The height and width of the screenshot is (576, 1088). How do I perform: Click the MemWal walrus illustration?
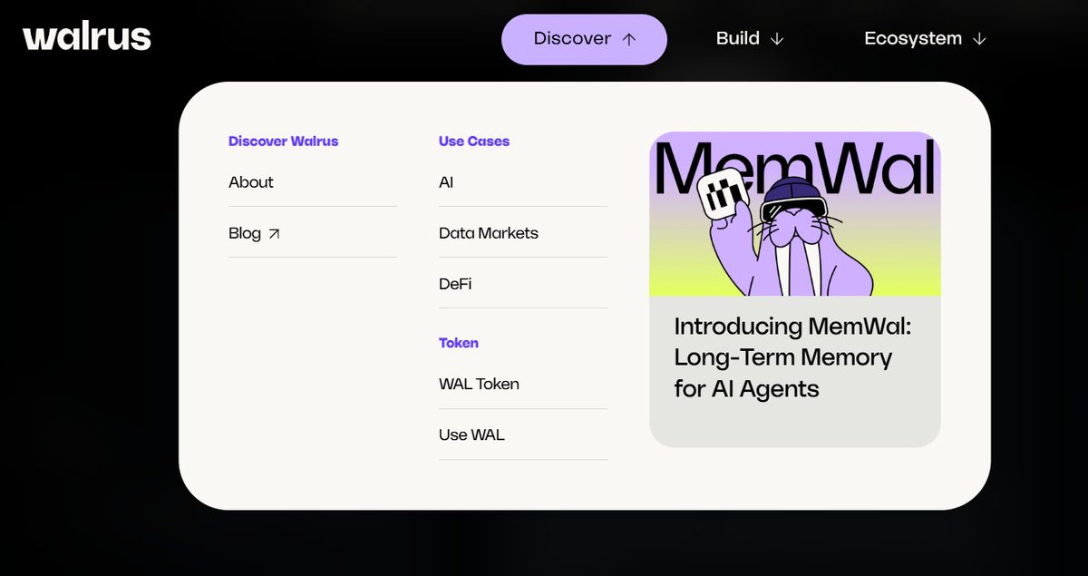tap(795, 214)
